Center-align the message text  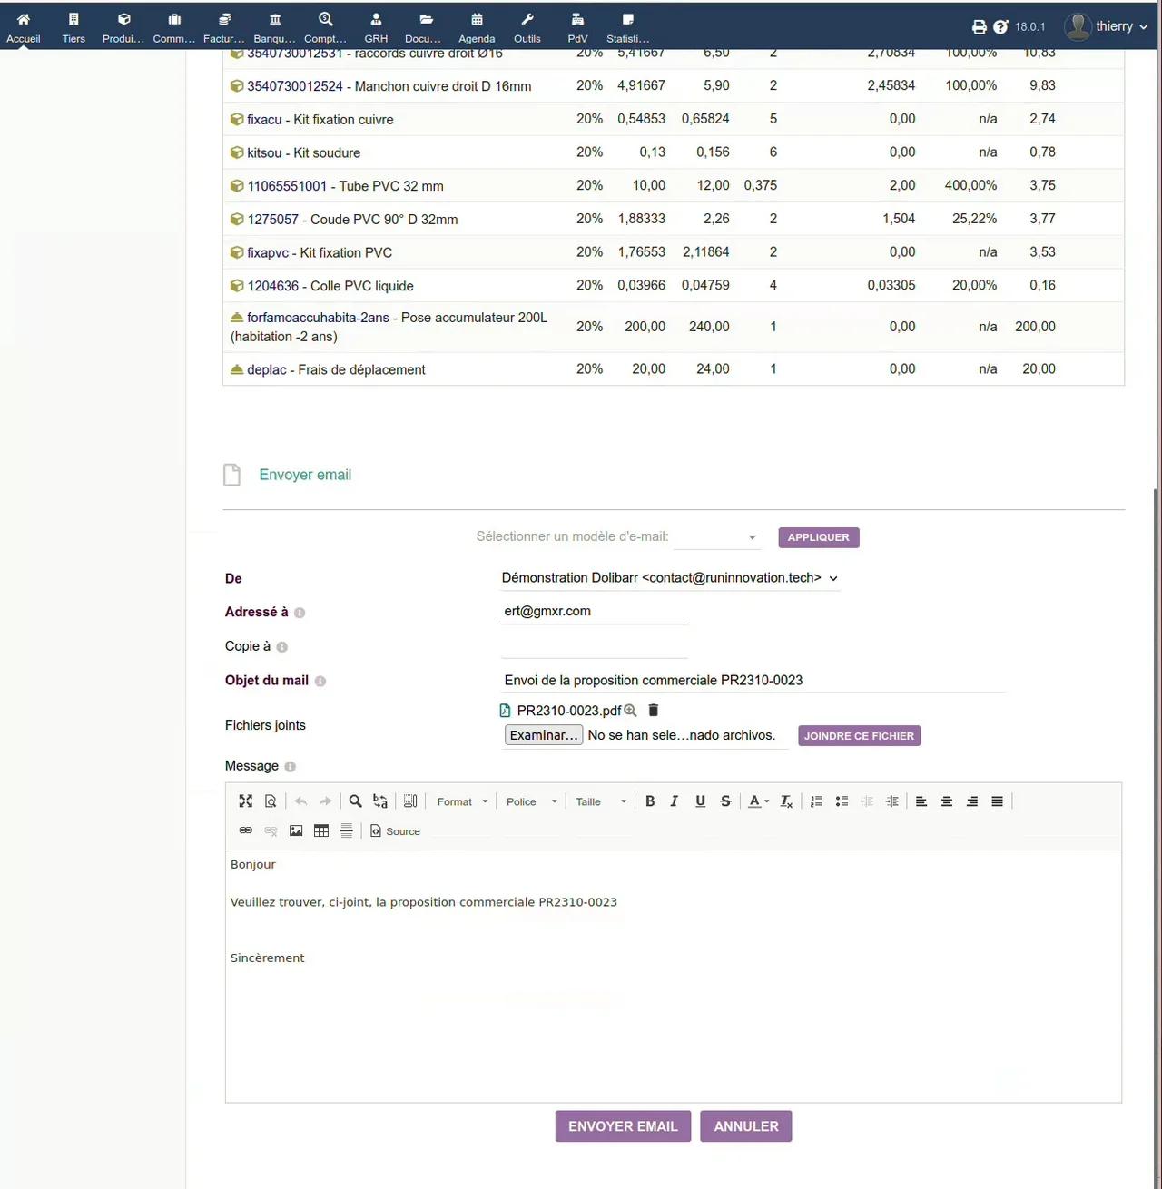point(947,801)
